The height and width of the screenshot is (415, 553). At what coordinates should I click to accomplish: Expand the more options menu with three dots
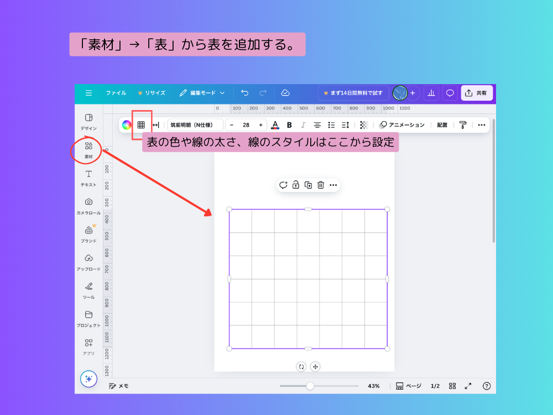(x=481, y=124)
